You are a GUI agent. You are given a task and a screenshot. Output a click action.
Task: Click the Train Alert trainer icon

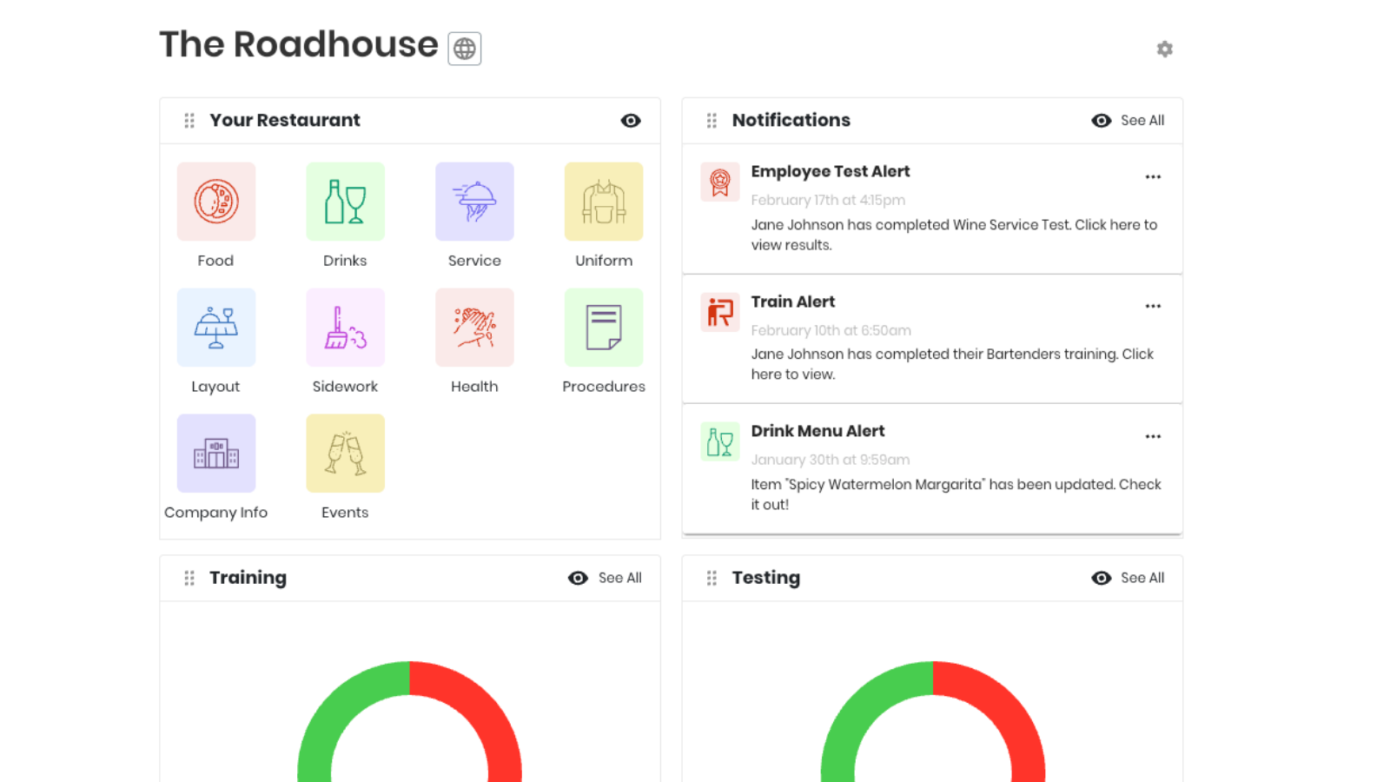[x=720, y=312]
